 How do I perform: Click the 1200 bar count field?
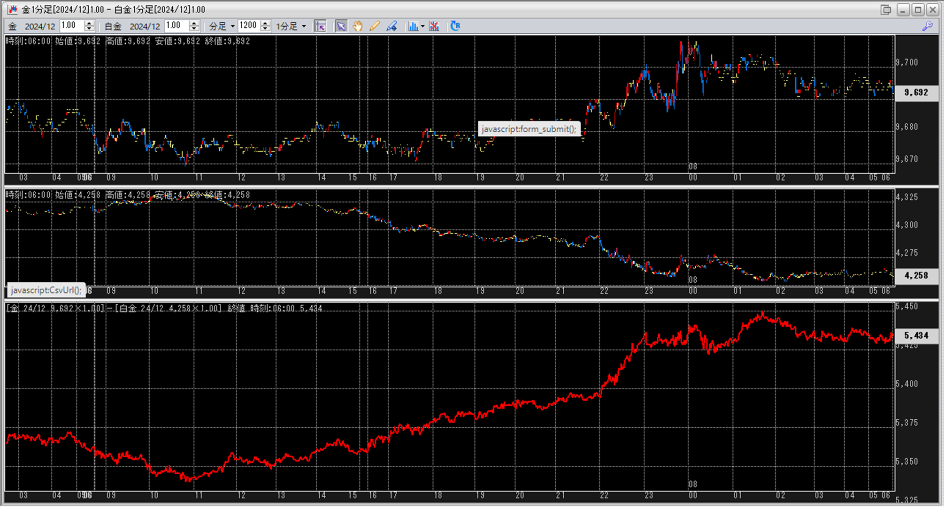(x=248, y=26)
